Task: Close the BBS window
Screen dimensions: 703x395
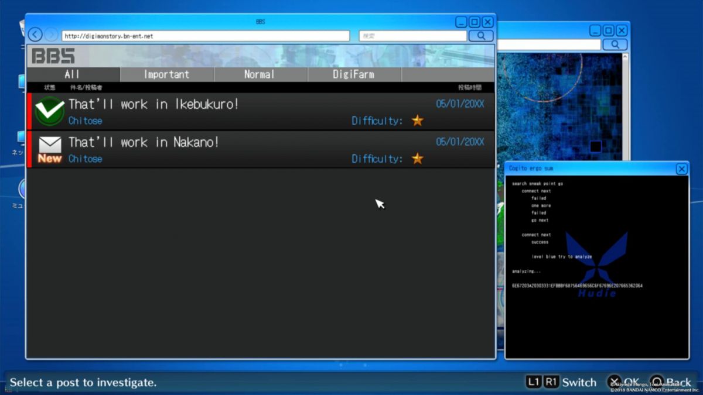Action: 487,22
